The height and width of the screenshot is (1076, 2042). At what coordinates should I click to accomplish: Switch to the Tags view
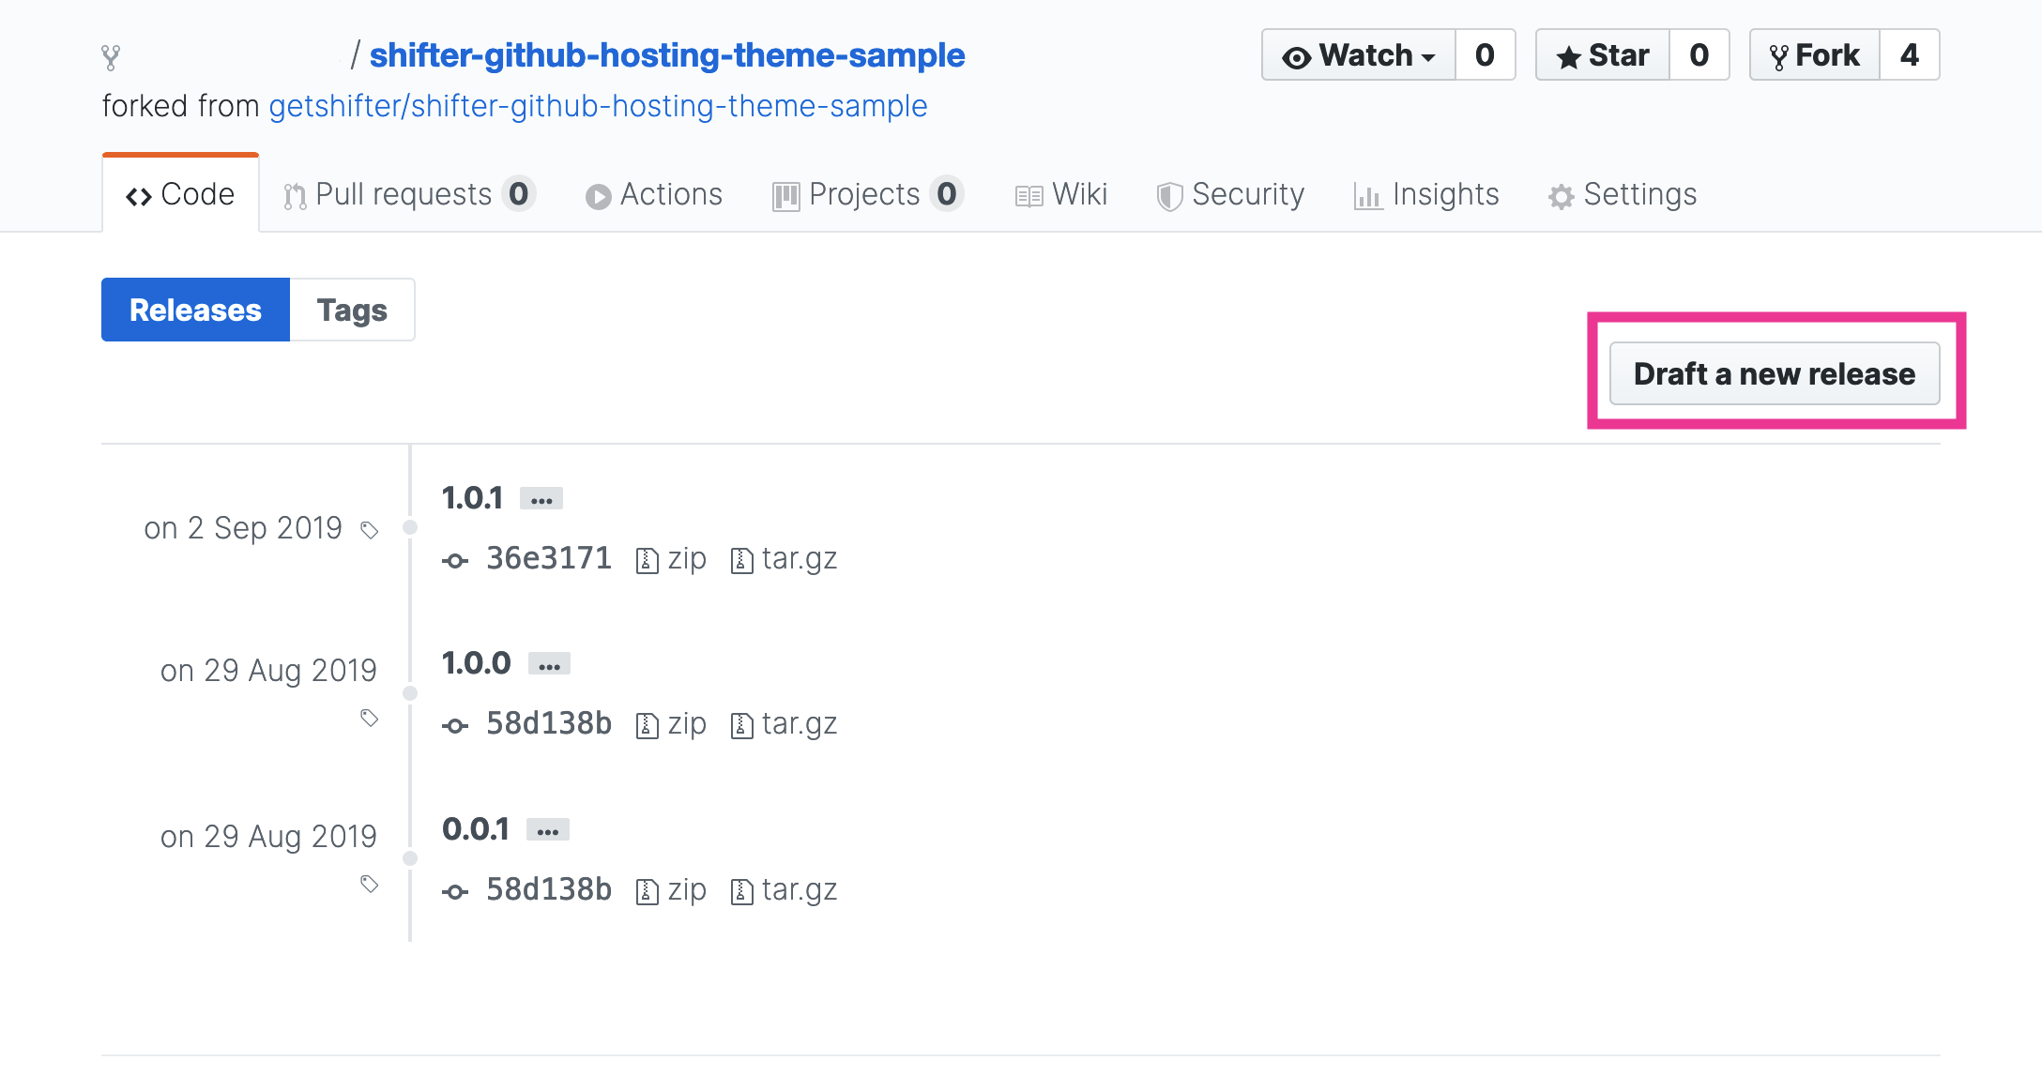(x=352, y=310)
